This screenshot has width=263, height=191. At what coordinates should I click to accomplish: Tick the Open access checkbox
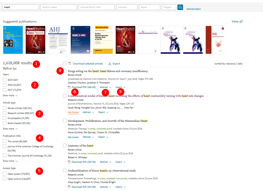tap(4, 174)
